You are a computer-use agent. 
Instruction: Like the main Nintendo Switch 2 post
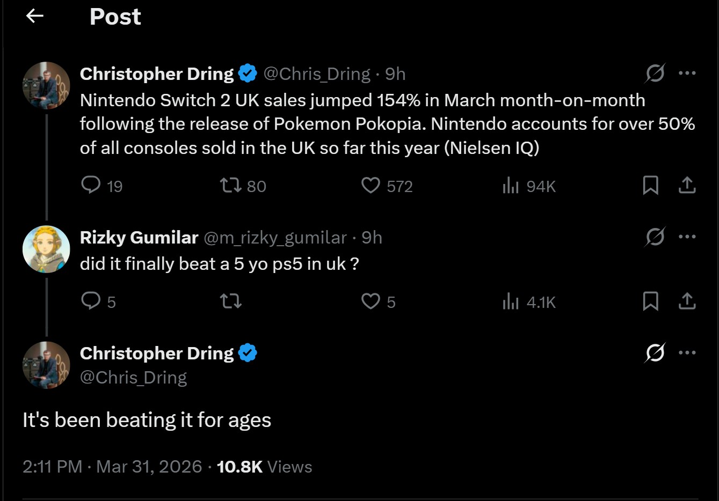[x=371, y=186]
